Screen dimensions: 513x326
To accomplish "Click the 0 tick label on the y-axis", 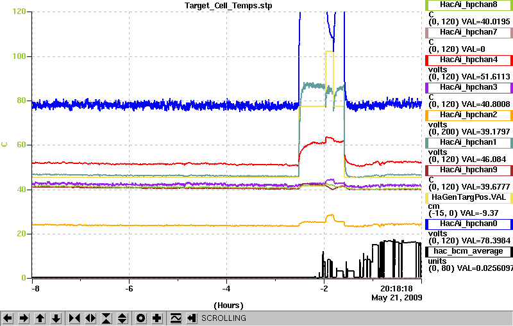I will (24, 278).
